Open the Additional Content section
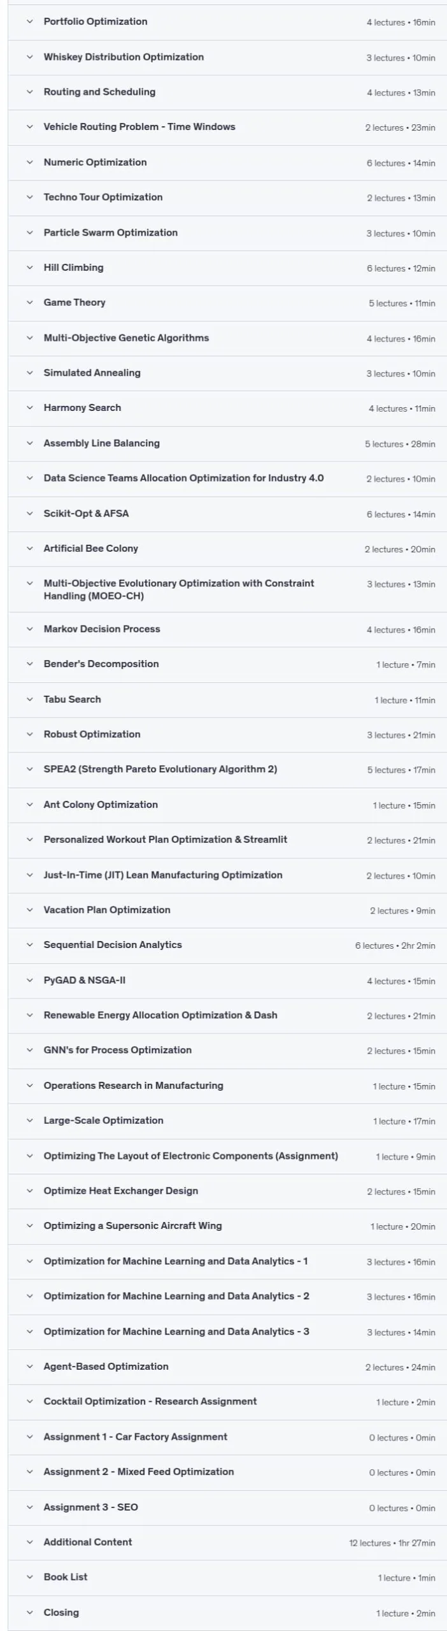Image resolution: width=447 pixels, height=1631 pixels. [227, 1542]
